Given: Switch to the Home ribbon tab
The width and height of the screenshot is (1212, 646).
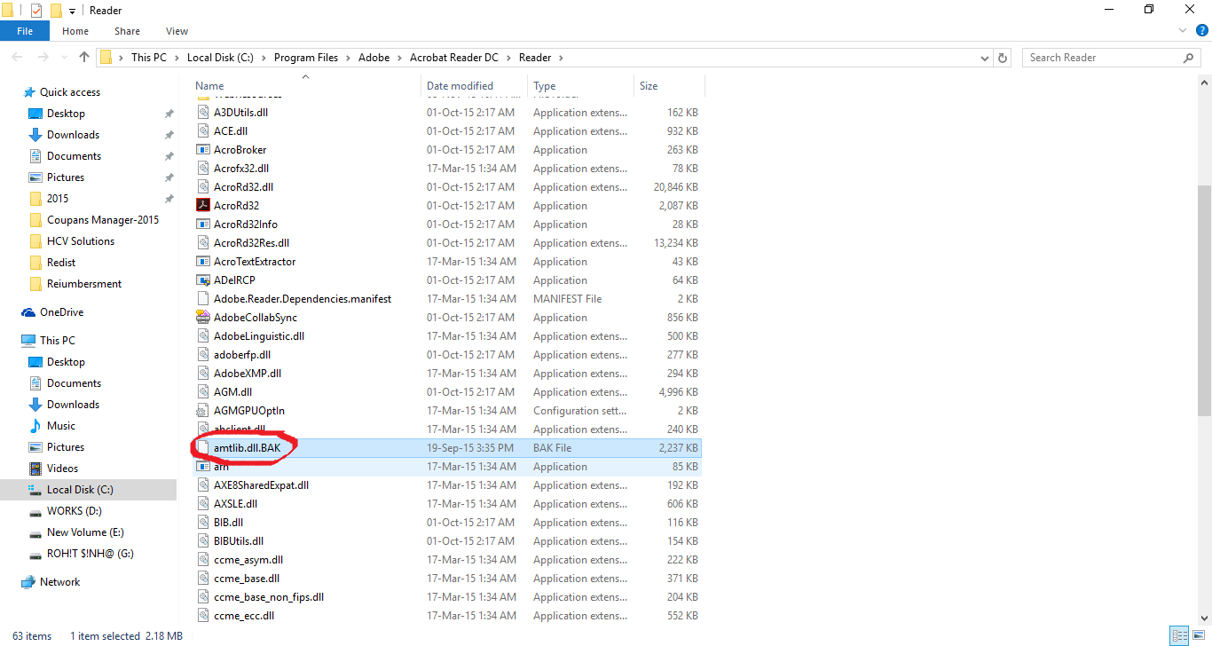Looking at the screenshot, I should [x=75, y=31].
